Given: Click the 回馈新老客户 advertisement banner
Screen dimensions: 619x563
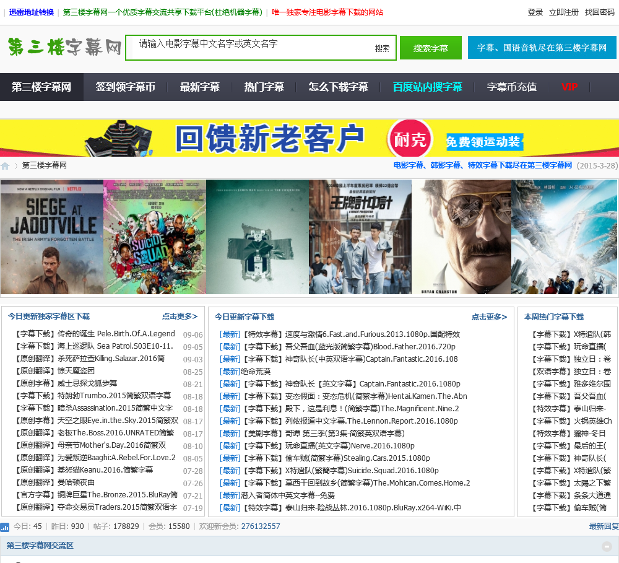Looking at the screenshot, I should click(x=309, y=138).
